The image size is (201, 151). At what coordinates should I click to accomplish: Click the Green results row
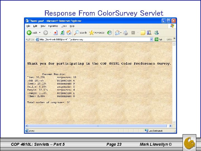click(51, 84)
